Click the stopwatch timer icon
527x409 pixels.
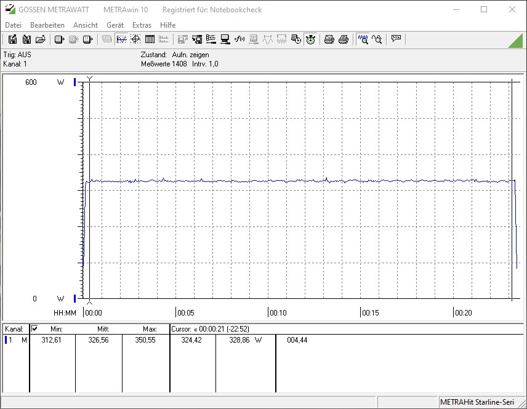coord(310,39)
